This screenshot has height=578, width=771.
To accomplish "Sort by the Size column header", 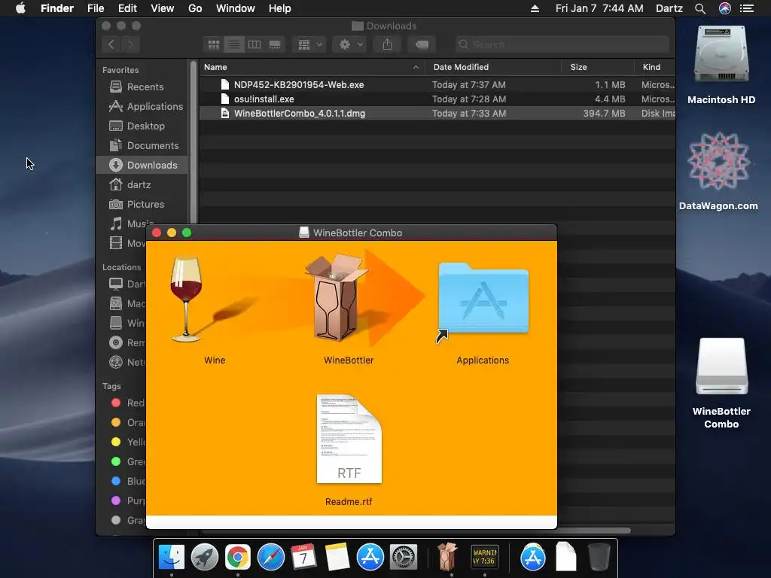I will 597,67.
